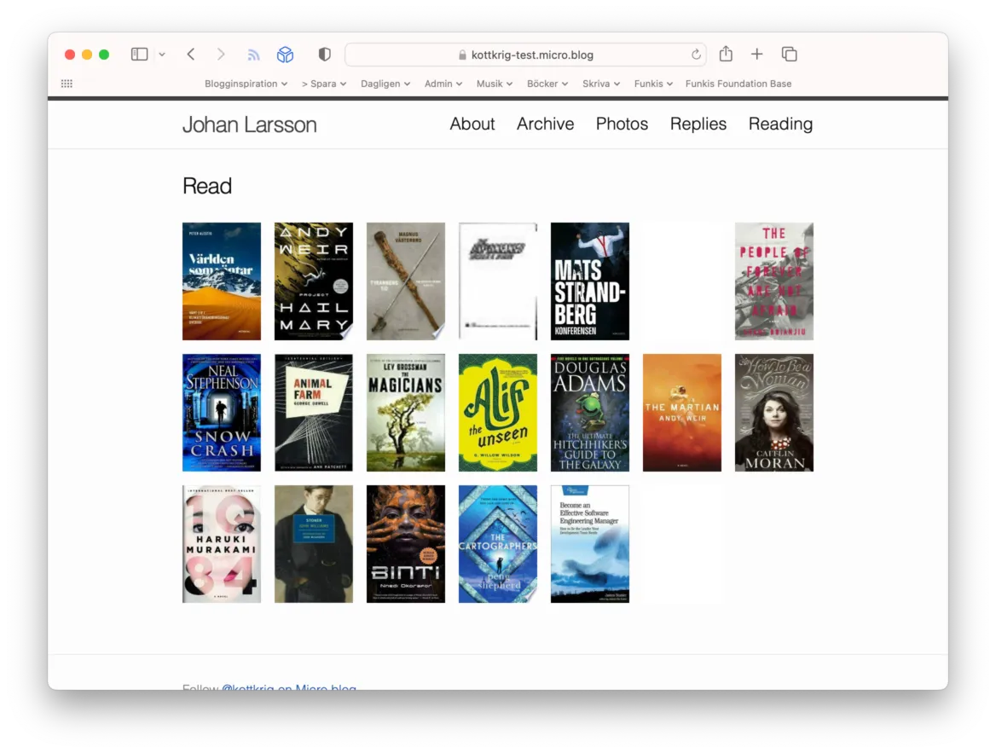Expand the Funkis bookmarks folder

coord(653,84)
